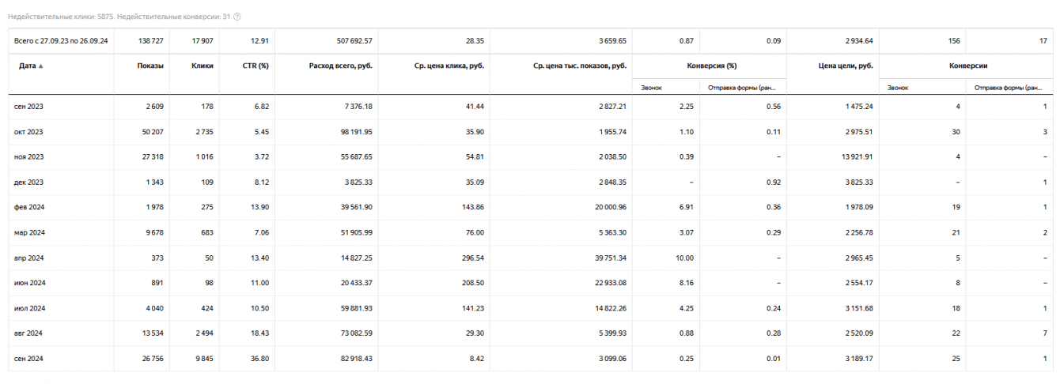The height and width of the screenshot is (384, 1060).
Task: Click the totals row period label
Action: tap(61, 40)
